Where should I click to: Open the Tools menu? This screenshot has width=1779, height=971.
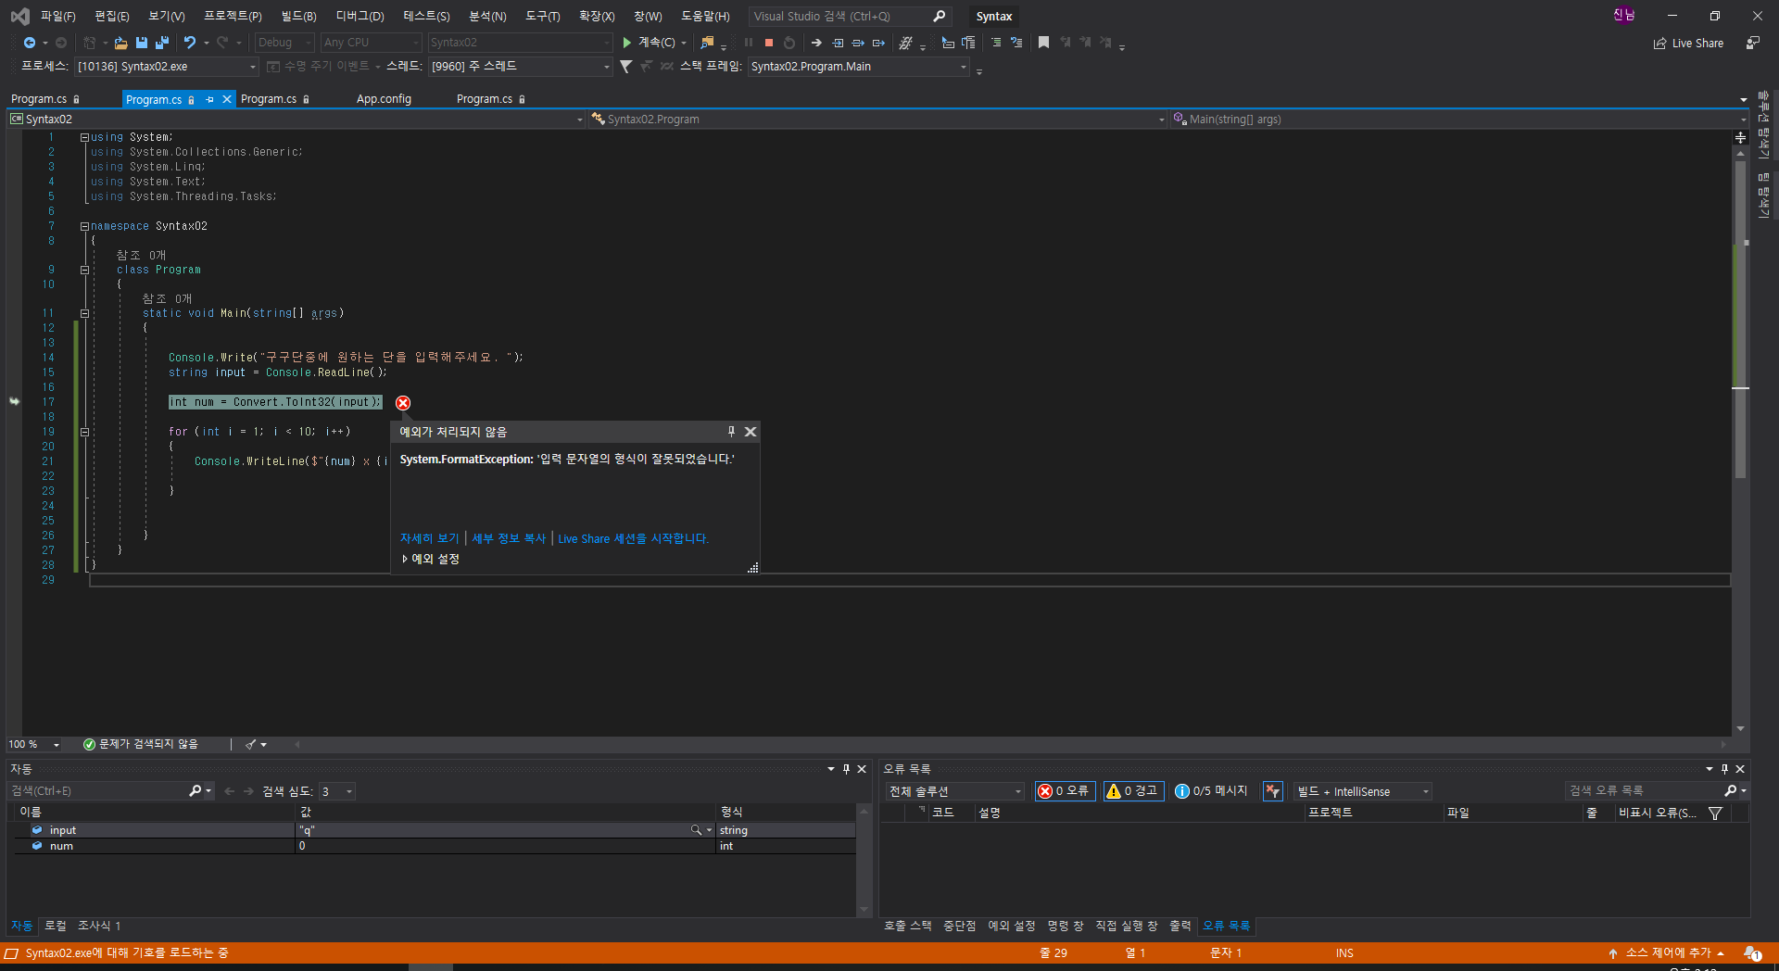coord(542,17)
